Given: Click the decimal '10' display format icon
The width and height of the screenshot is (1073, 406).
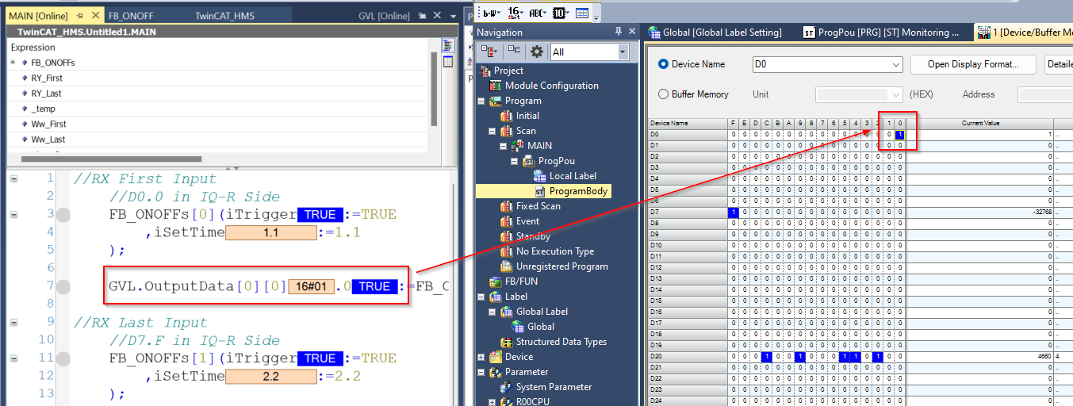Looking at the screenshot, I should pos(560,12).
